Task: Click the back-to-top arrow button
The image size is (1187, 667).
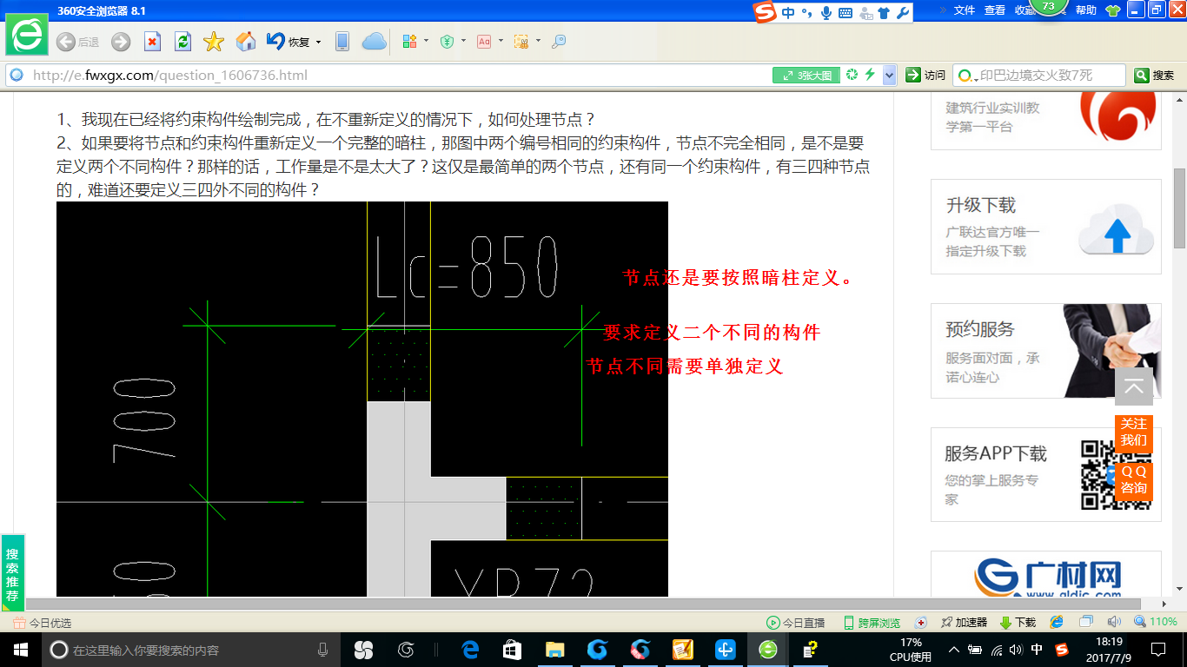Action: 1134,386
